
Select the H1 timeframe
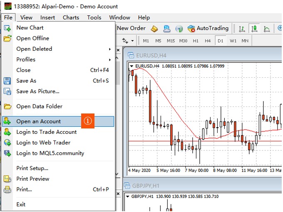[x=196, y=41]
